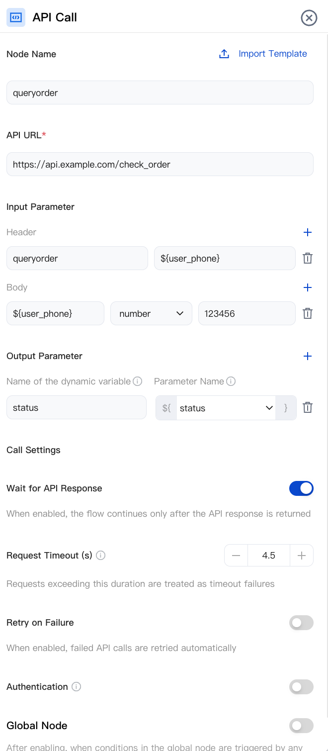Screen dimensions: 328x751
Task: Decrease Request Timeout with minus button
Action: (236, 556)
